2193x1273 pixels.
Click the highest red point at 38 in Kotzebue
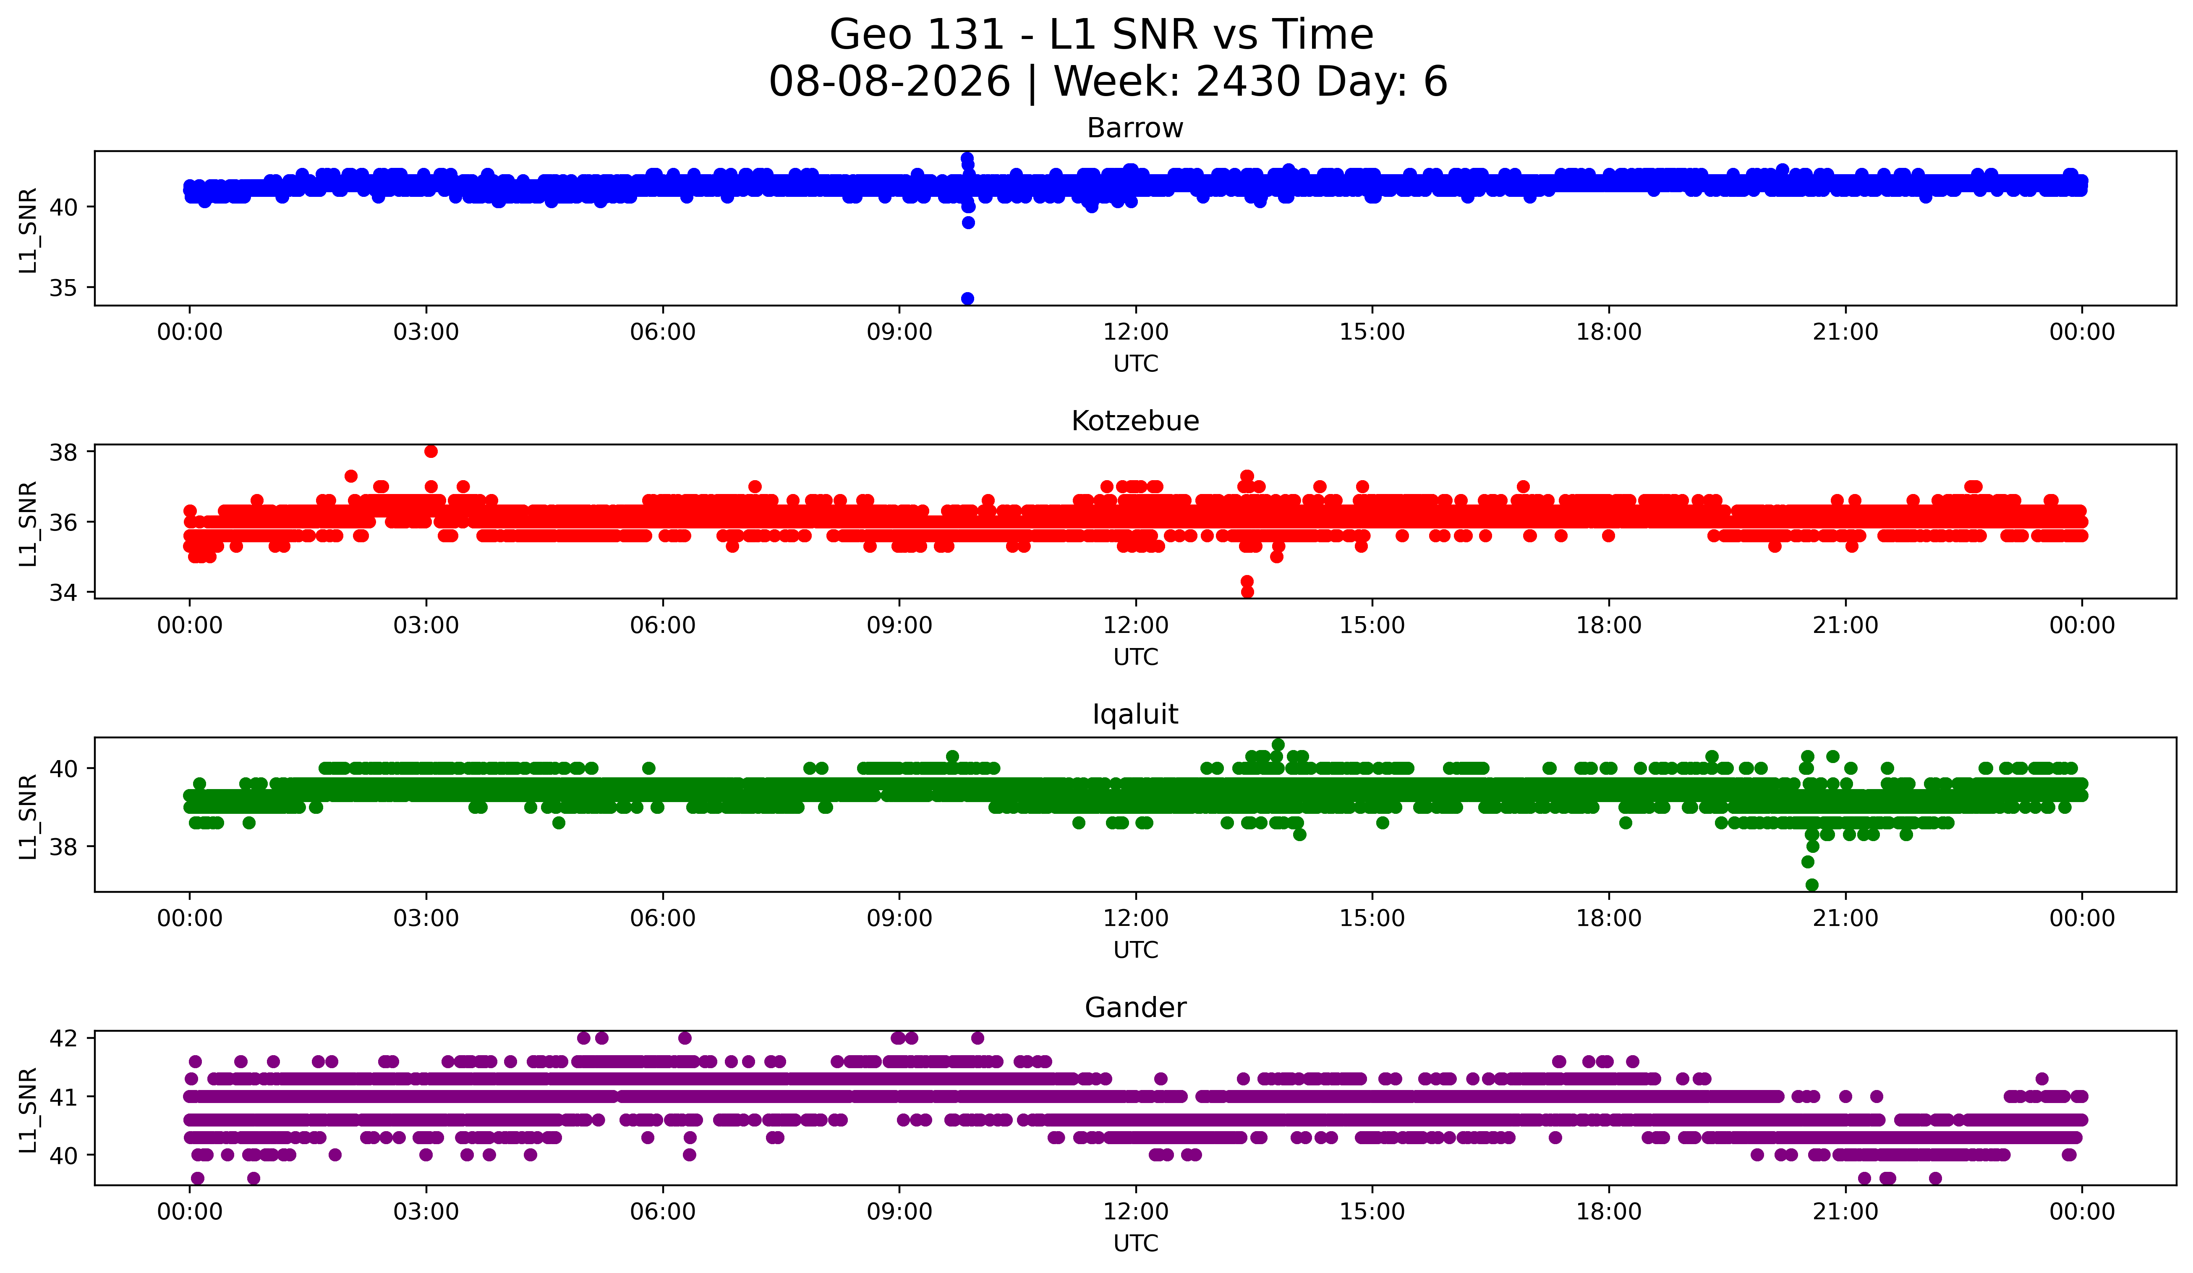431,452
